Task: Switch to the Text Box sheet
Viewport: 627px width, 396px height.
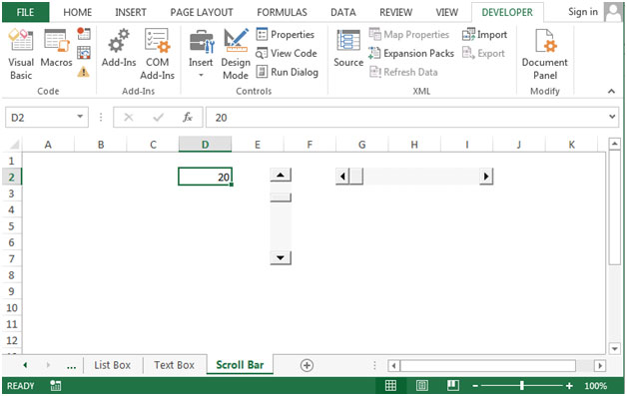Action: [175, 365]
